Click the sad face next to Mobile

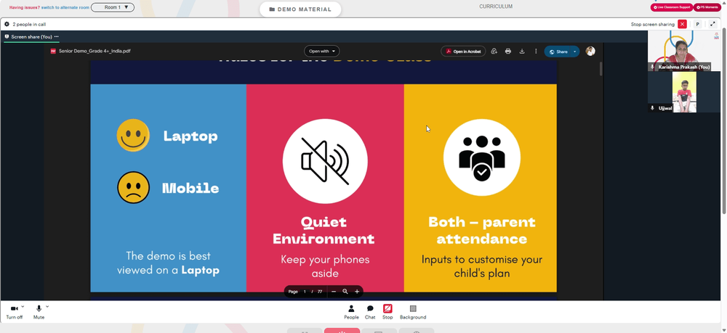click(x=134, y=187)
